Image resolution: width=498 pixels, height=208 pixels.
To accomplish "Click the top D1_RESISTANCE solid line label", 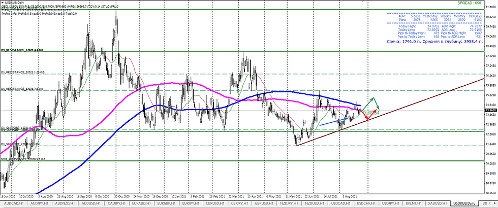I will (22, 50).
